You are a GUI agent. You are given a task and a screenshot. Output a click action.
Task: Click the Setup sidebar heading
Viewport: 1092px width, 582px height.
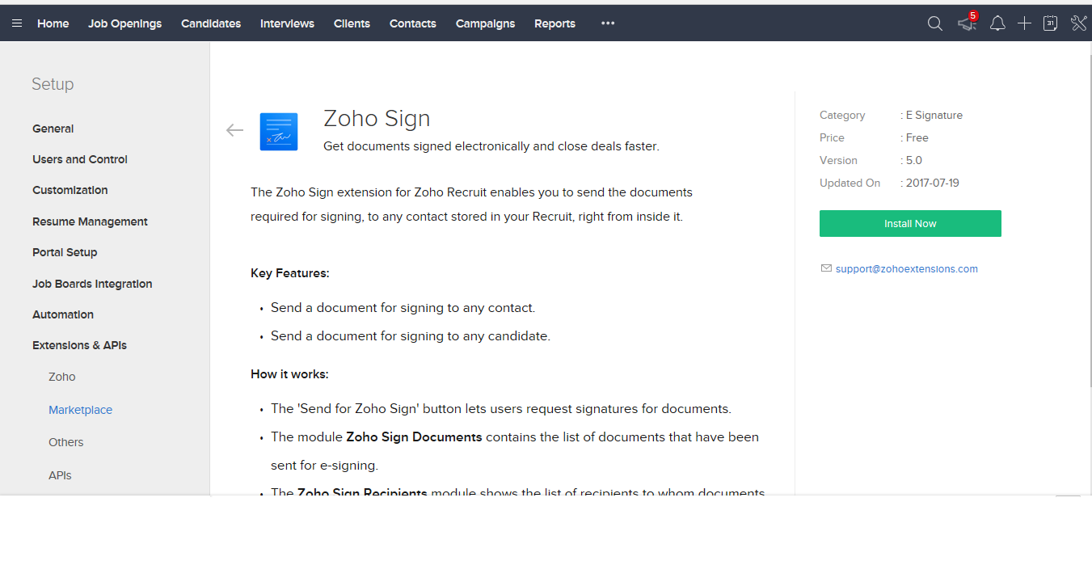(53, 84)
